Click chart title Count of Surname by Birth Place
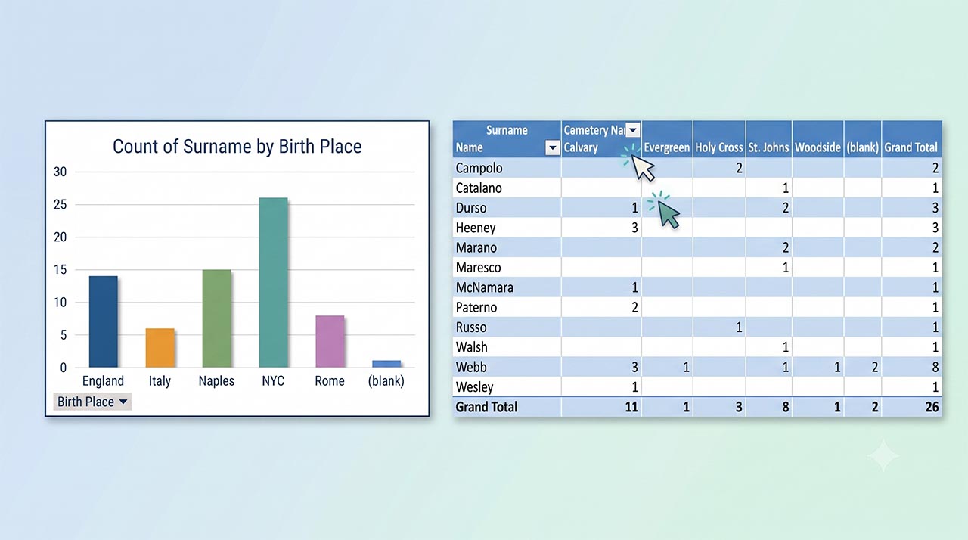Image resolution: width=968 pixels, height=540 pixels. pos(237,146)
